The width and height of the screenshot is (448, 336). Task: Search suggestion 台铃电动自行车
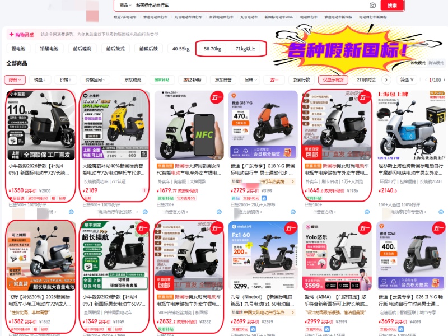pos(221,17)
